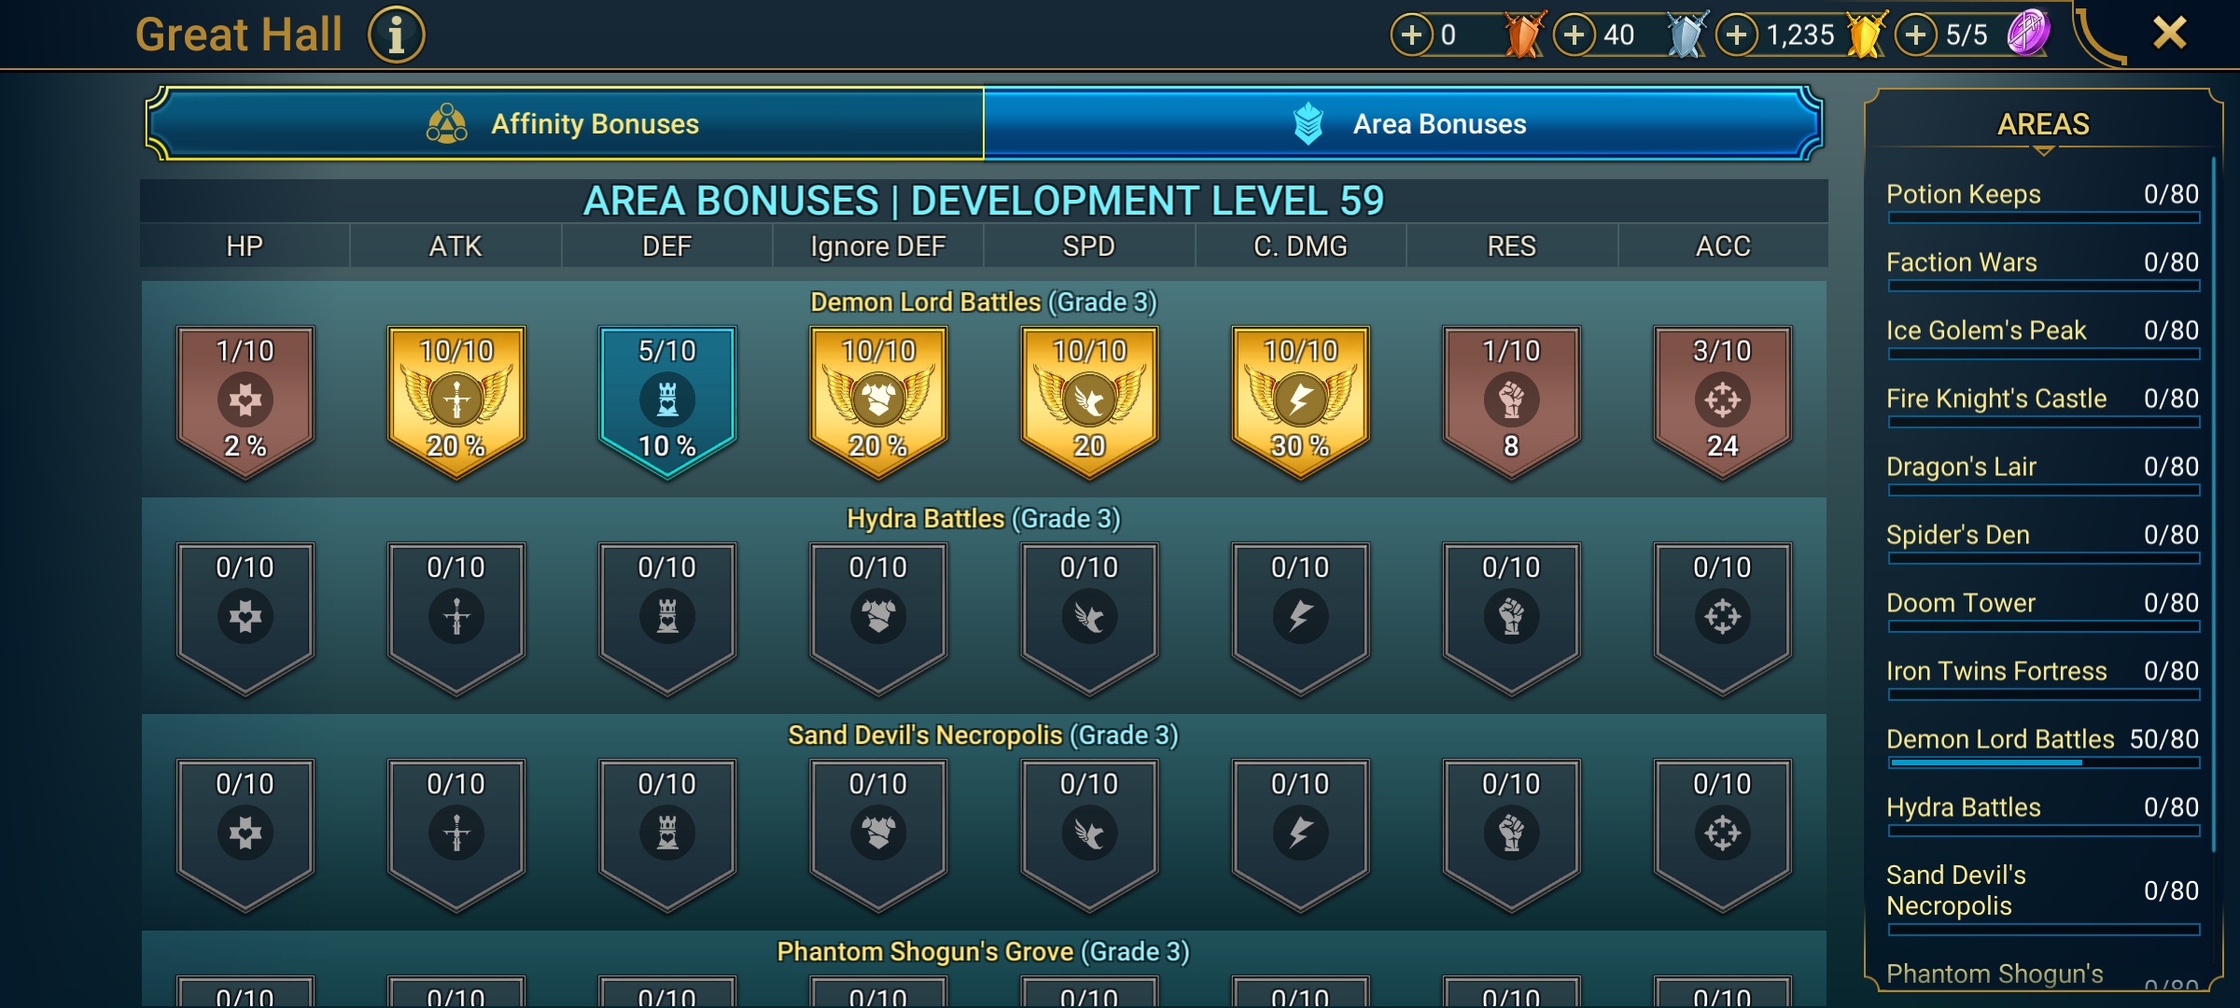Screen dimensions: 2240x1008
Task: Add more gold medals with plus button
Action: click(x=1737, y=35)
